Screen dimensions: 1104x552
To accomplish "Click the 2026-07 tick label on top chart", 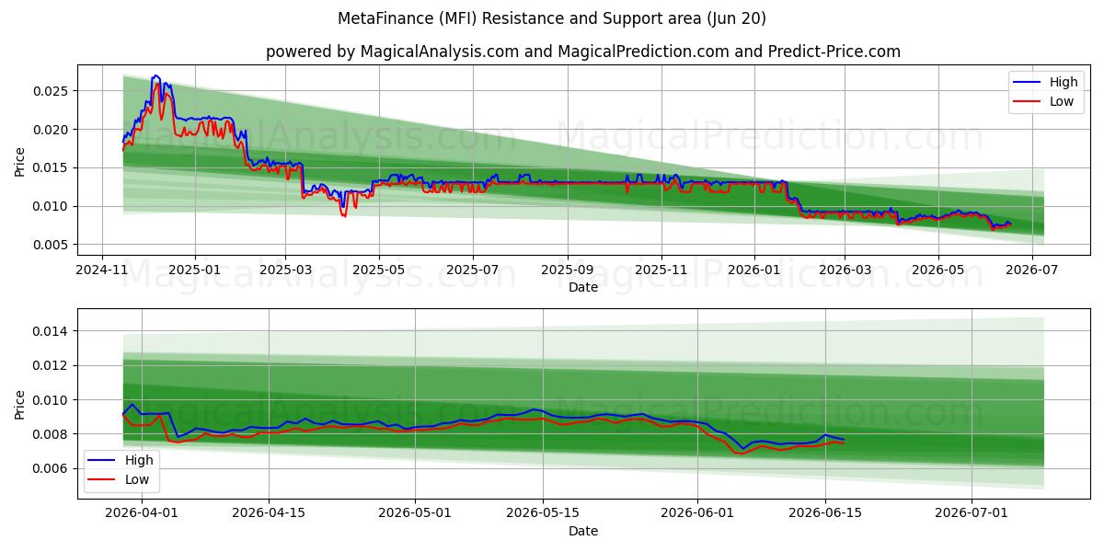I will tap(1032, 270).
